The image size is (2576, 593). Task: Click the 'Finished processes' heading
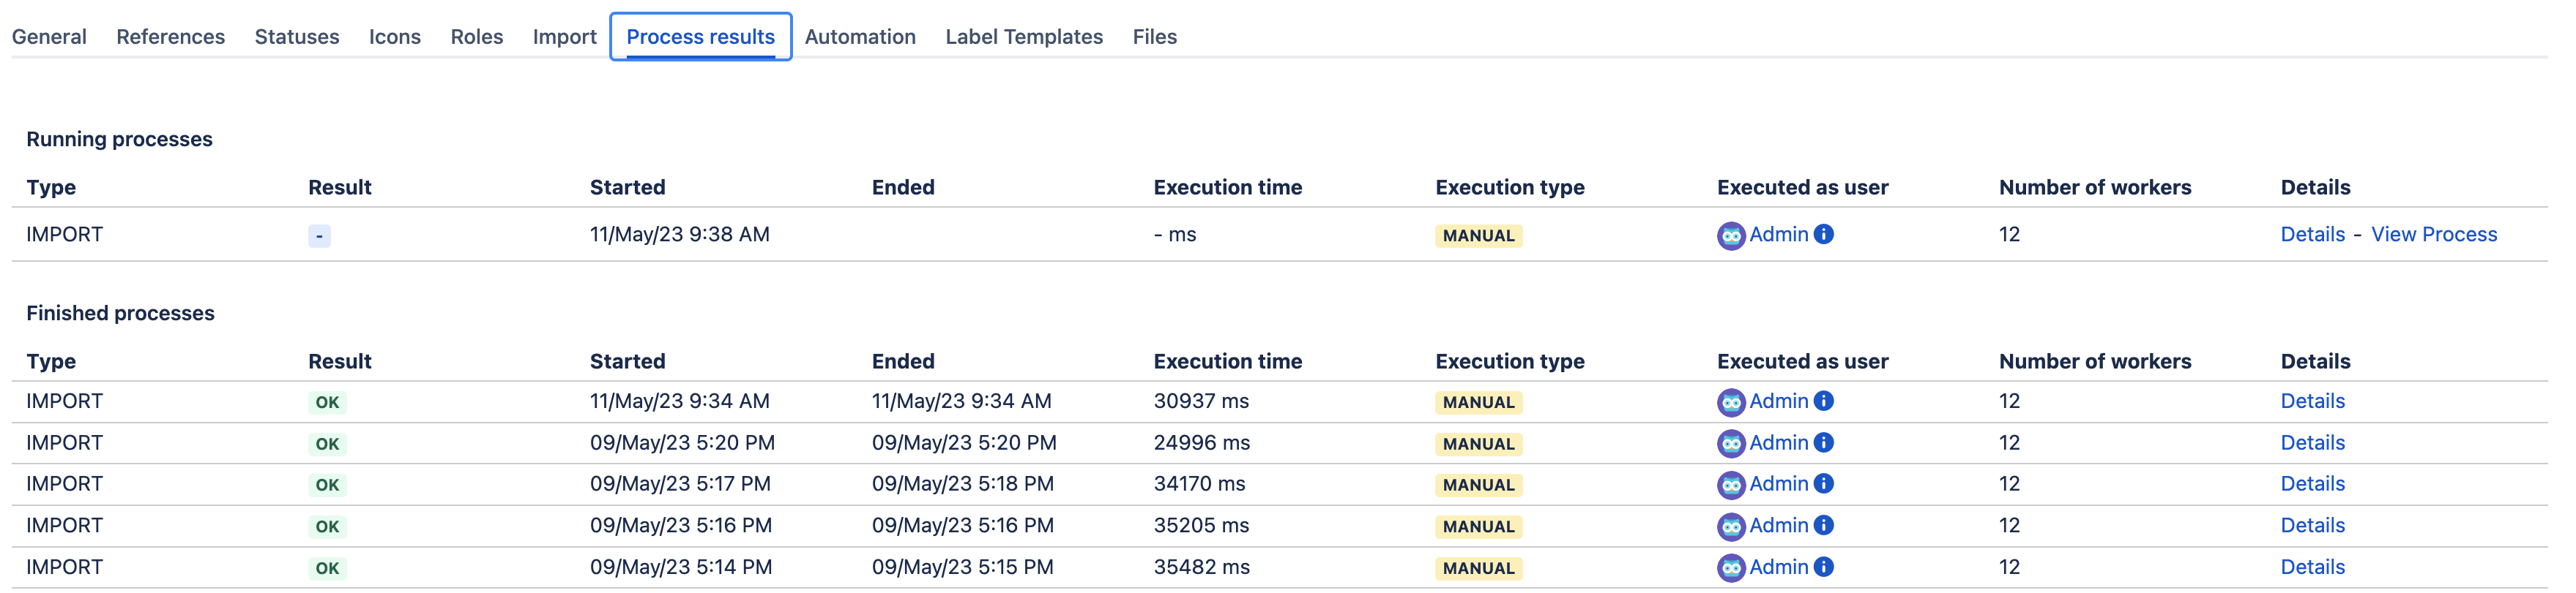tap(120, 314)
